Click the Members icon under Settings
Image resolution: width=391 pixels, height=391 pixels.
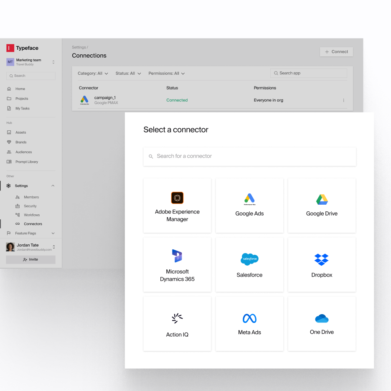coord(18,197)
